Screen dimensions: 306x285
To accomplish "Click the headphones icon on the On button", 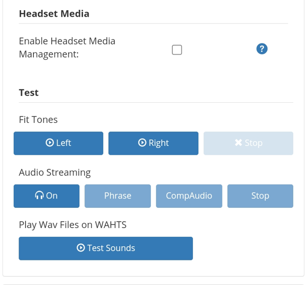I will [39, 196].
